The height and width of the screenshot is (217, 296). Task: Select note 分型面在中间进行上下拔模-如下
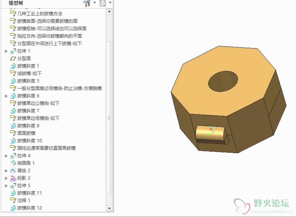(50, 44)
